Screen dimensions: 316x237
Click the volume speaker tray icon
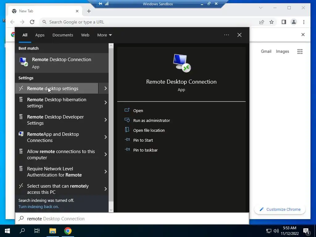point(276,231)
